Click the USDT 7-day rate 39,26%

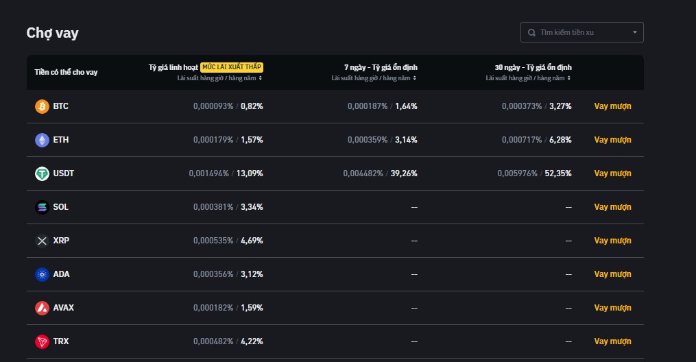click(404, 173)
